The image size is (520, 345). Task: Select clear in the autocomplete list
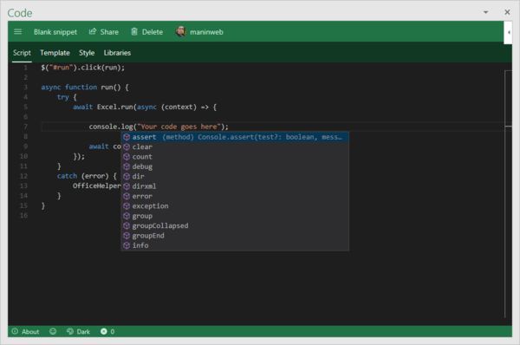[x=235, y=147]
